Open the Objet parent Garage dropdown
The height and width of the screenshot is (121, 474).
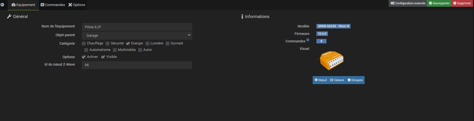click(137, 35)
